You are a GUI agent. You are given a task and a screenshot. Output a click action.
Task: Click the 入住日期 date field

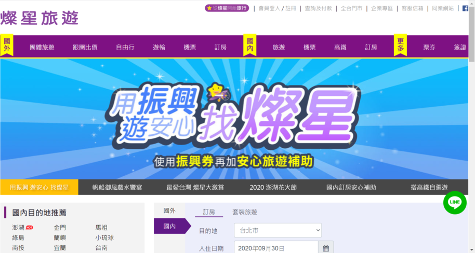(276, 248)
